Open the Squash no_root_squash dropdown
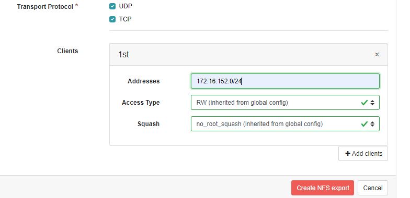The height and width of the screenshot is (198, 410). pyautogui.click(x=285, y=124)
